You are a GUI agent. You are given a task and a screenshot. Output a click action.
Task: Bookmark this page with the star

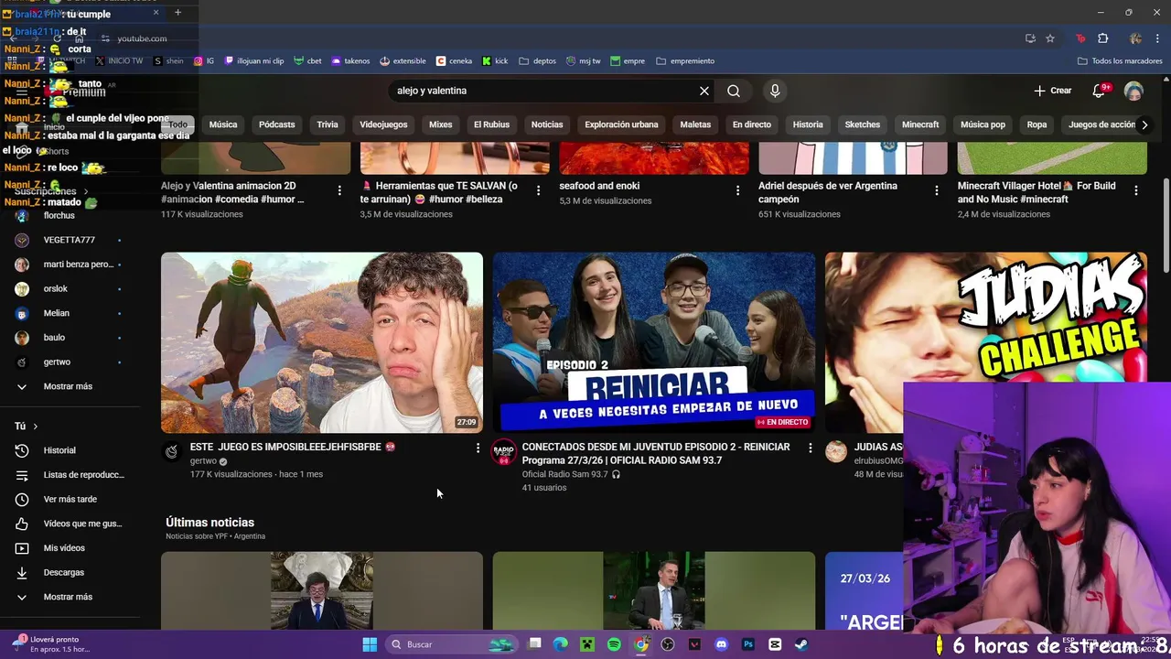pos(1050,38)
